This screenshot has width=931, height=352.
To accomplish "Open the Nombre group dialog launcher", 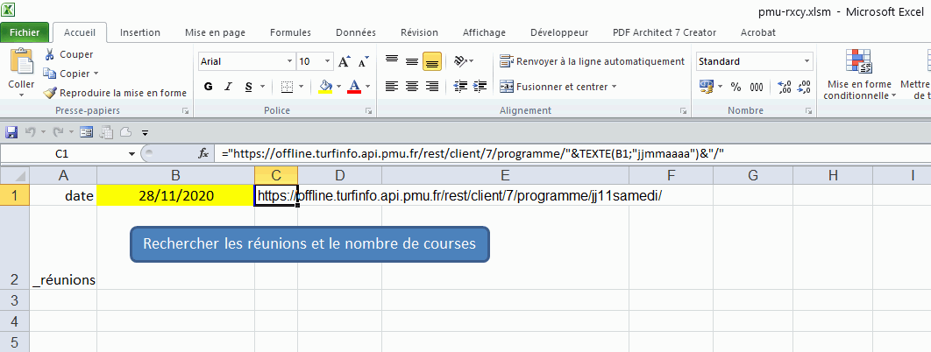I will point(808,111).
